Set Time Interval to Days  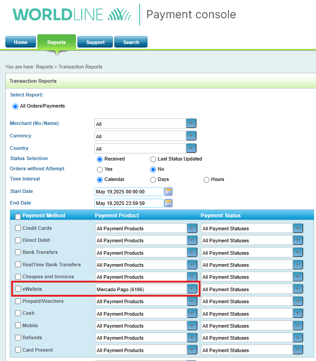click(153, 180)
